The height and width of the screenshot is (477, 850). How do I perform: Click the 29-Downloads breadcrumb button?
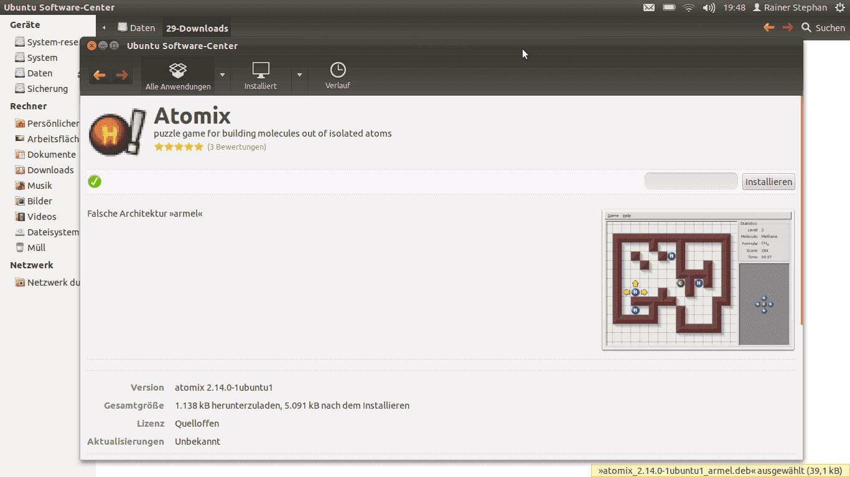tap(197, 28)
